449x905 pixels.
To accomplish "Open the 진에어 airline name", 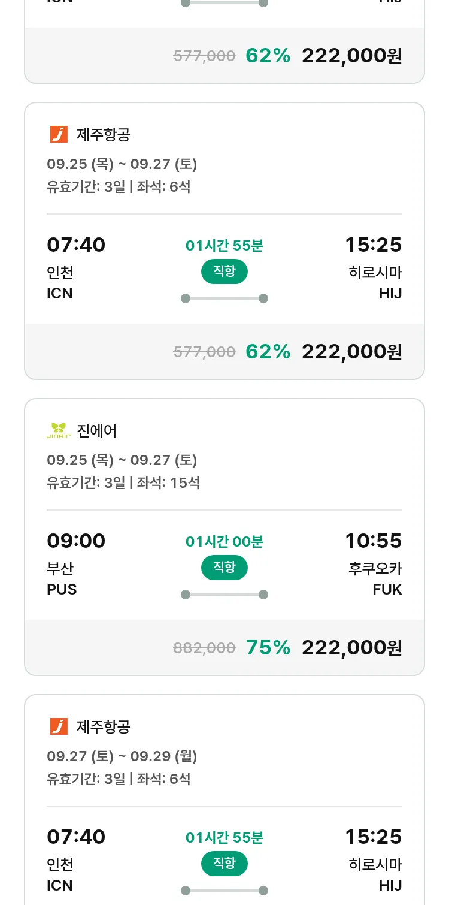I will pos(97,430).
